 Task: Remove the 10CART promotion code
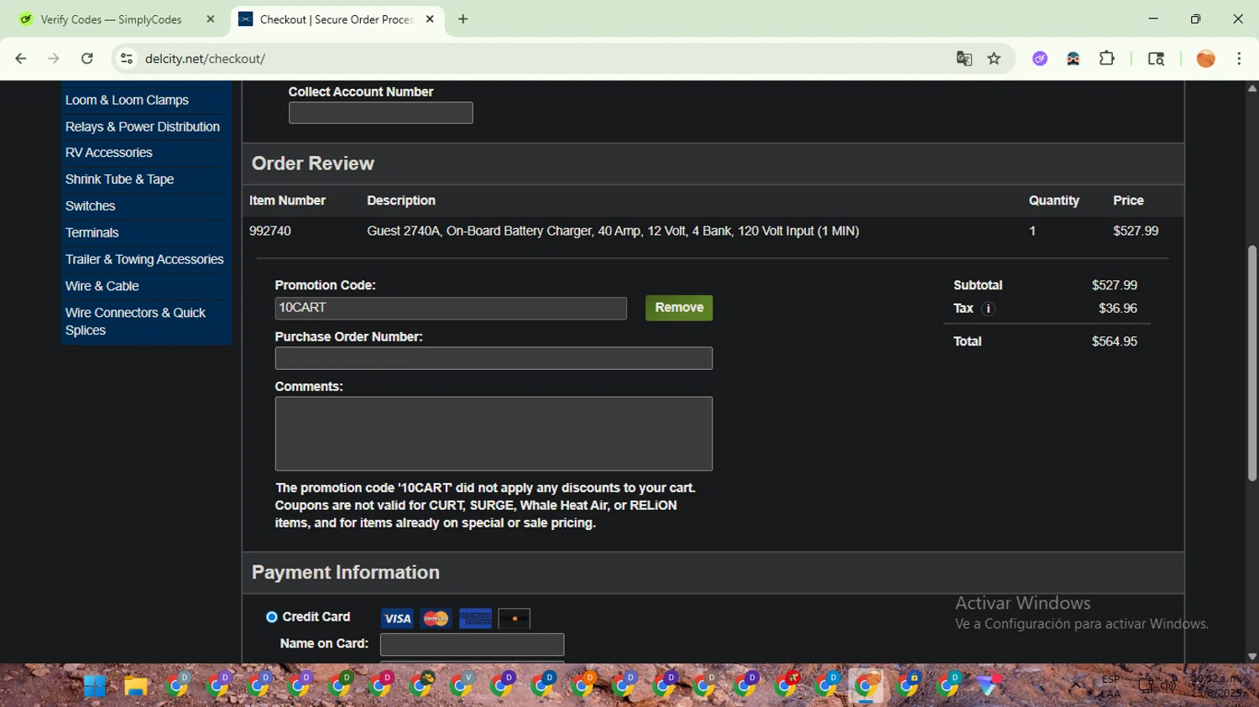coord(679,308)
